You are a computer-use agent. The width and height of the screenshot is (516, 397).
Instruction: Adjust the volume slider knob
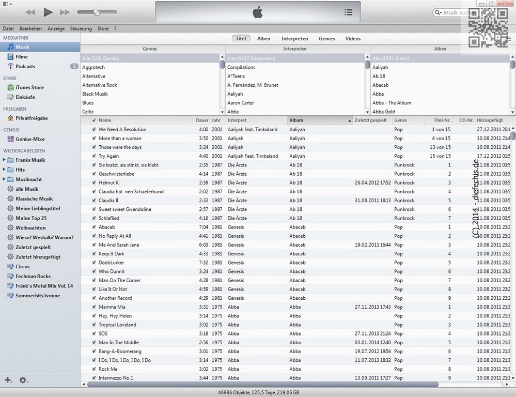97,12
